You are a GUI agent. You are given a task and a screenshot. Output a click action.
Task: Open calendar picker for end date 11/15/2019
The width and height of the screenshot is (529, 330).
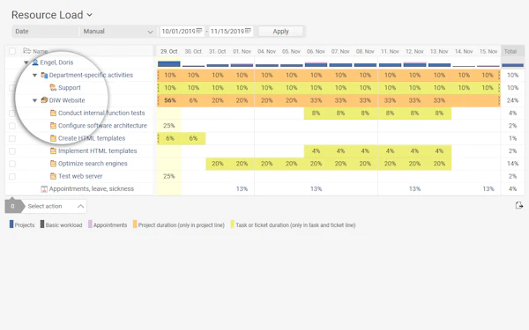pyautogui.click(x=248, y=31)
